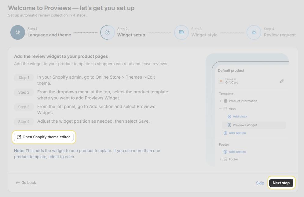Expand the Footer row chevron

pos(221,159)
